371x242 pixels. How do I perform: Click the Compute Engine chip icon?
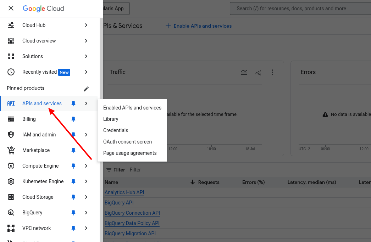point(11,166)
